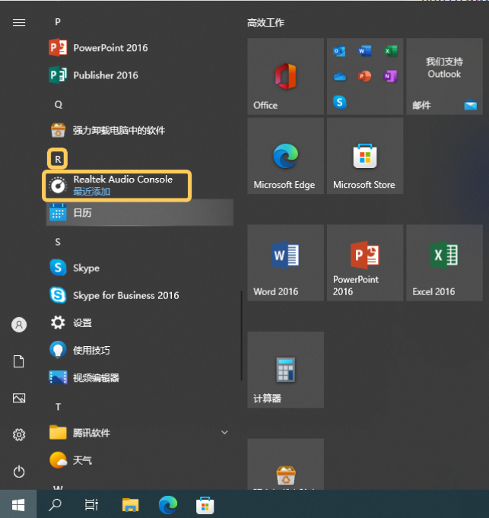Click the Windows Start button on the taskbar
The height and width of the screenshot is (518, 489).
[18, 504]
